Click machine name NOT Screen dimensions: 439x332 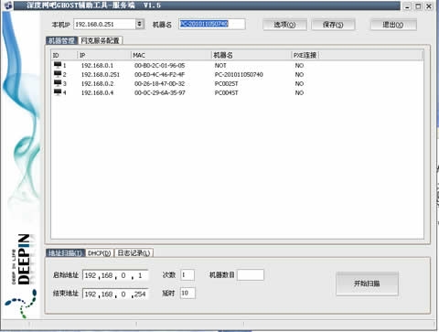[x=220, y=65]
